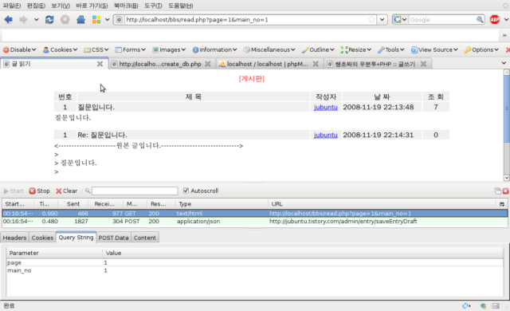Open the Adblock Plus ABP icon
510x311 pixels.
pos(494,19)
